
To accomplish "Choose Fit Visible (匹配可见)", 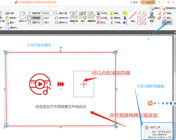I will pos(34,23).
